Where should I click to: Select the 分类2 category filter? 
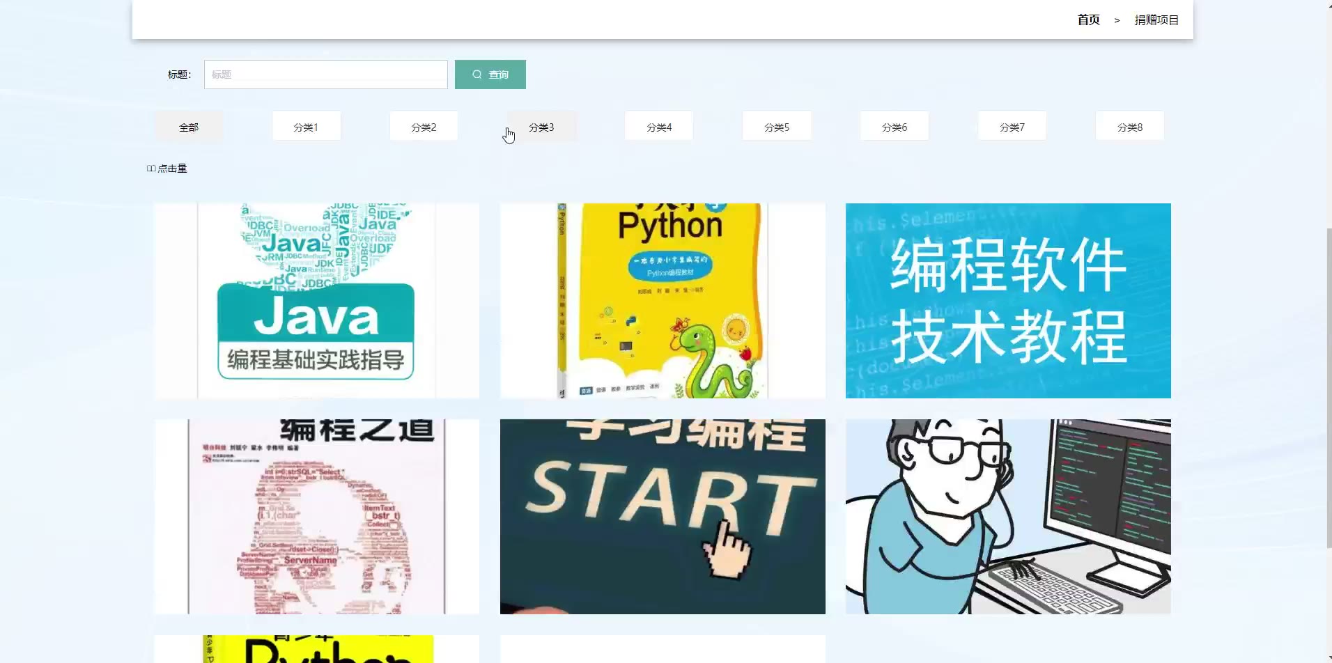click(424, 127)
